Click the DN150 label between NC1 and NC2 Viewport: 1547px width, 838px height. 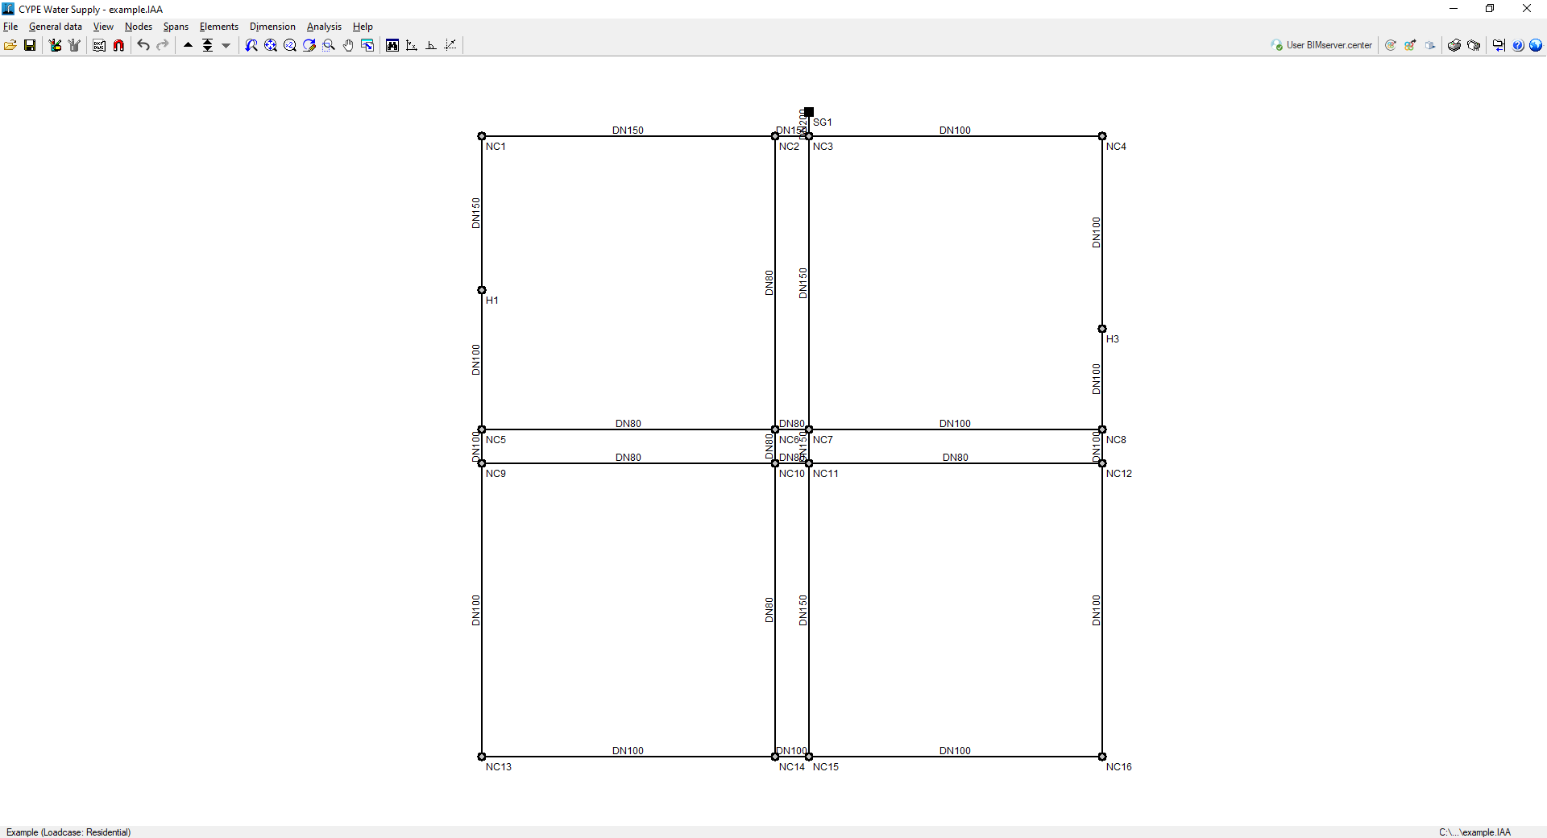628,130
